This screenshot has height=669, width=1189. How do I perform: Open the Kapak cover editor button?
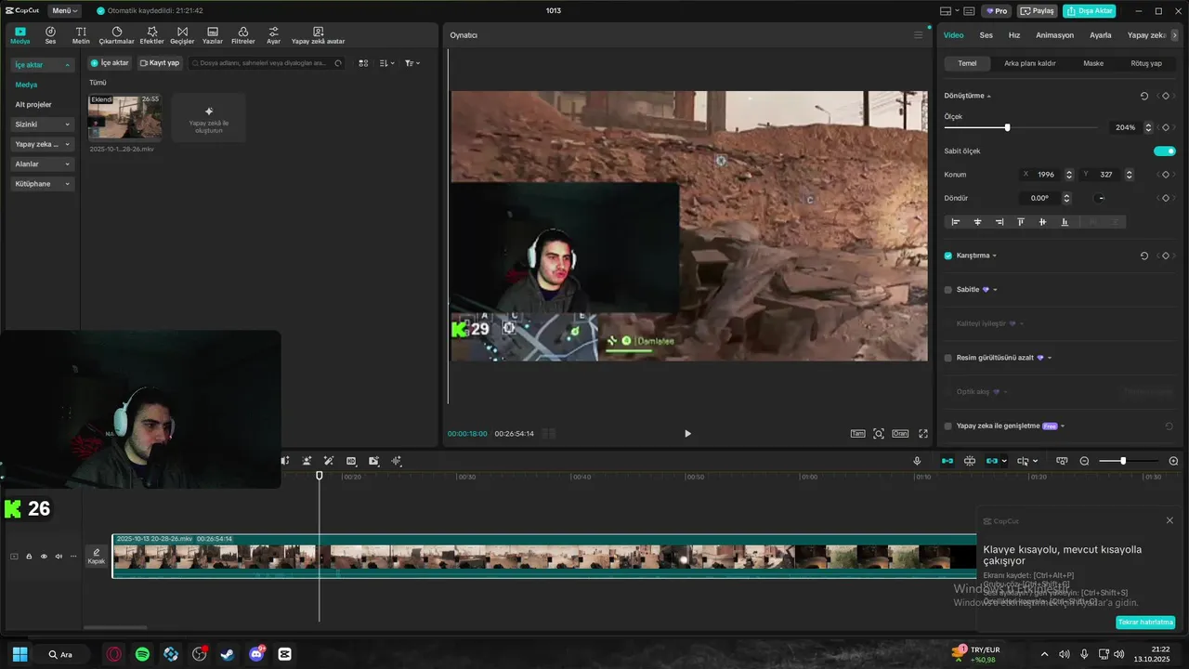[97, 557]
